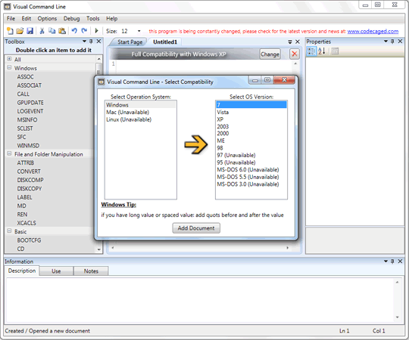Close the Information panel
409x340 pixels.
click(400, 261)
